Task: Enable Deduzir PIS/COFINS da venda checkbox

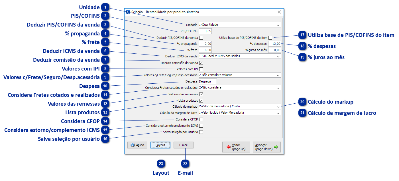Action: tap(201, 38)
